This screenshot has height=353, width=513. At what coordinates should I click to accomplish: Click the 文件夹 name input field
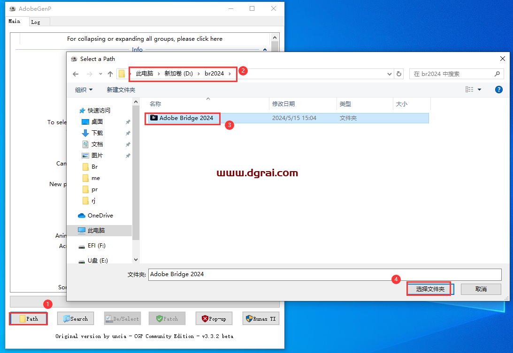pyautogui.click(x=324, y=274)
